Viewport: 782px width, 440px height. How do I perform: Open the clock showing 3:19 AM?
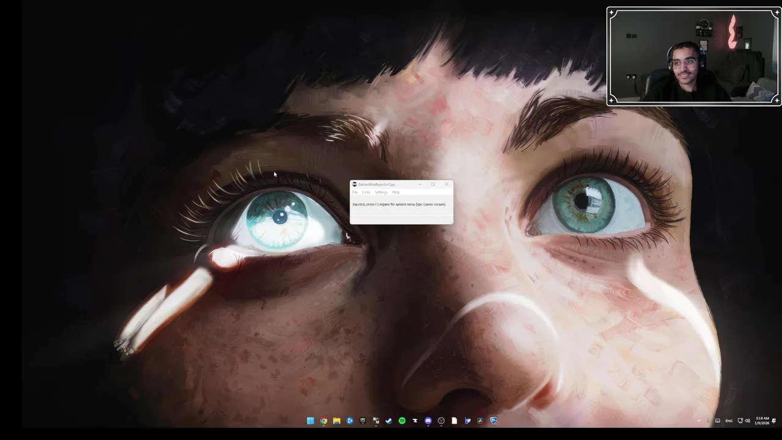(x=762, y=420)
